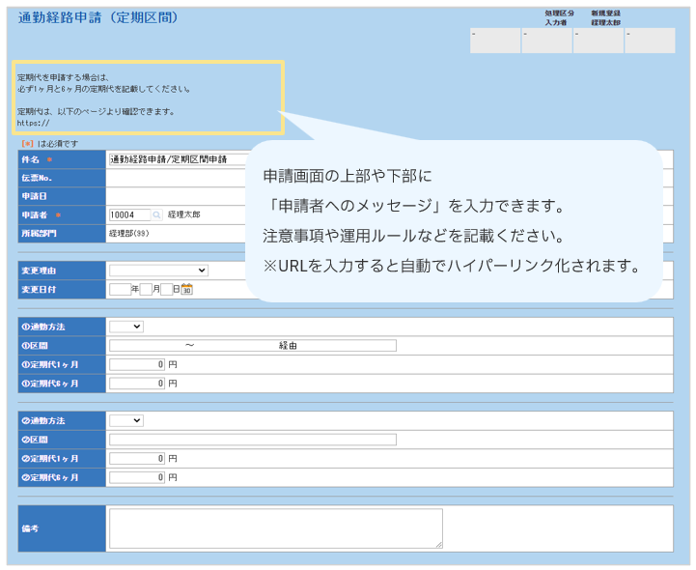Open the ②通勤方法 dropdown

[x=126, y=420]
